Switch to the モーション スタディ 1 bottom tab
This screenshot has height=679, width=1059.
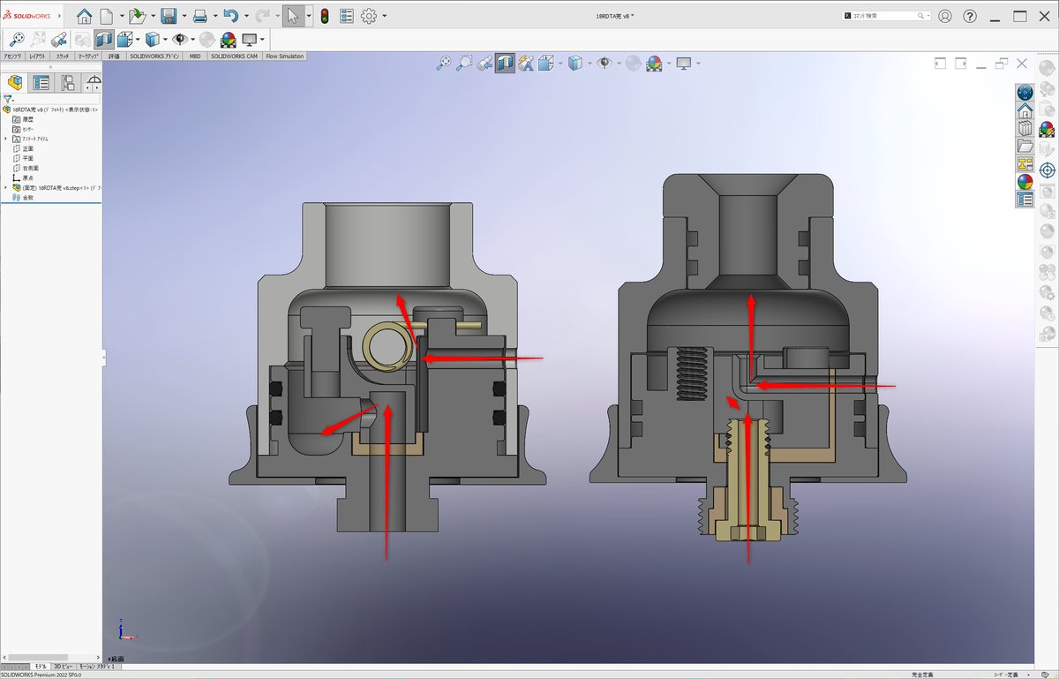(x=97, y=666)
